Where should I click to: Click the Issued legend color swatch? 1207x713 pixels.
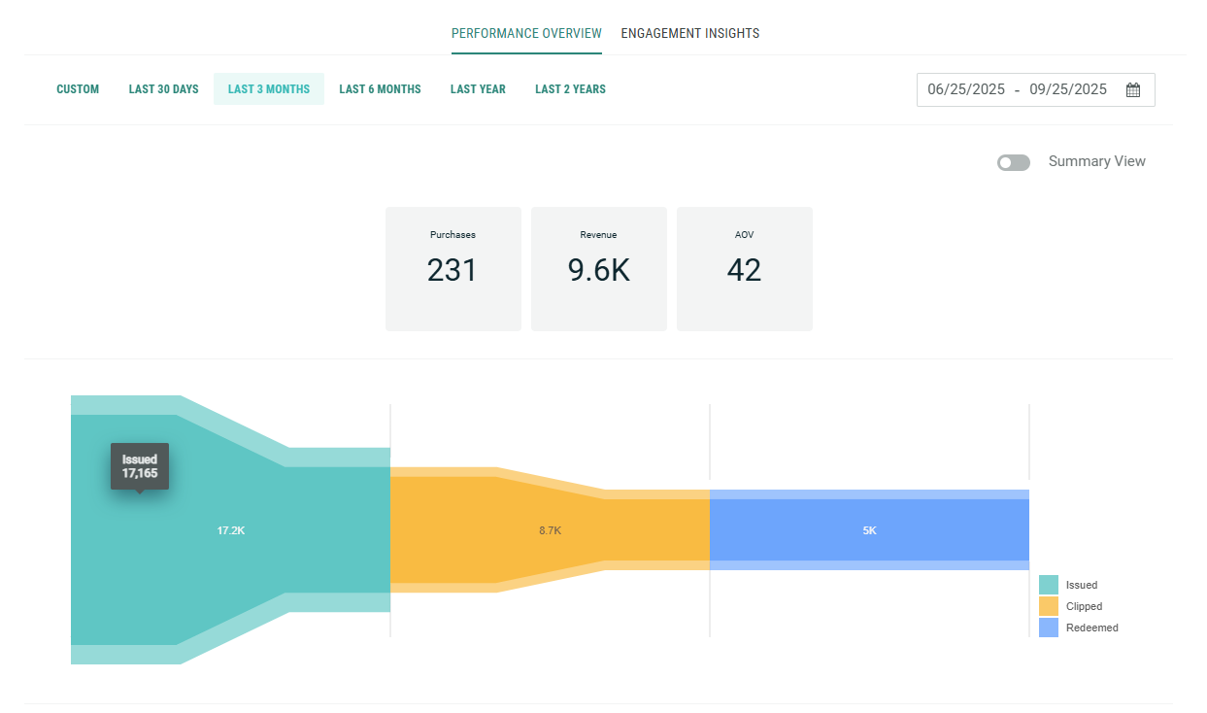pos(1048,585)
